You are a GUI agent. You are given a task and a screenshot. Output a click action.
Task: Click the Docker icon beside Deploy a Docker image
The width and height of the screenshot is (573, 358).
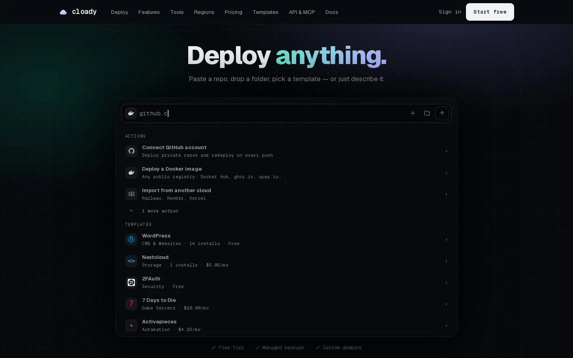tap(131, 173)
